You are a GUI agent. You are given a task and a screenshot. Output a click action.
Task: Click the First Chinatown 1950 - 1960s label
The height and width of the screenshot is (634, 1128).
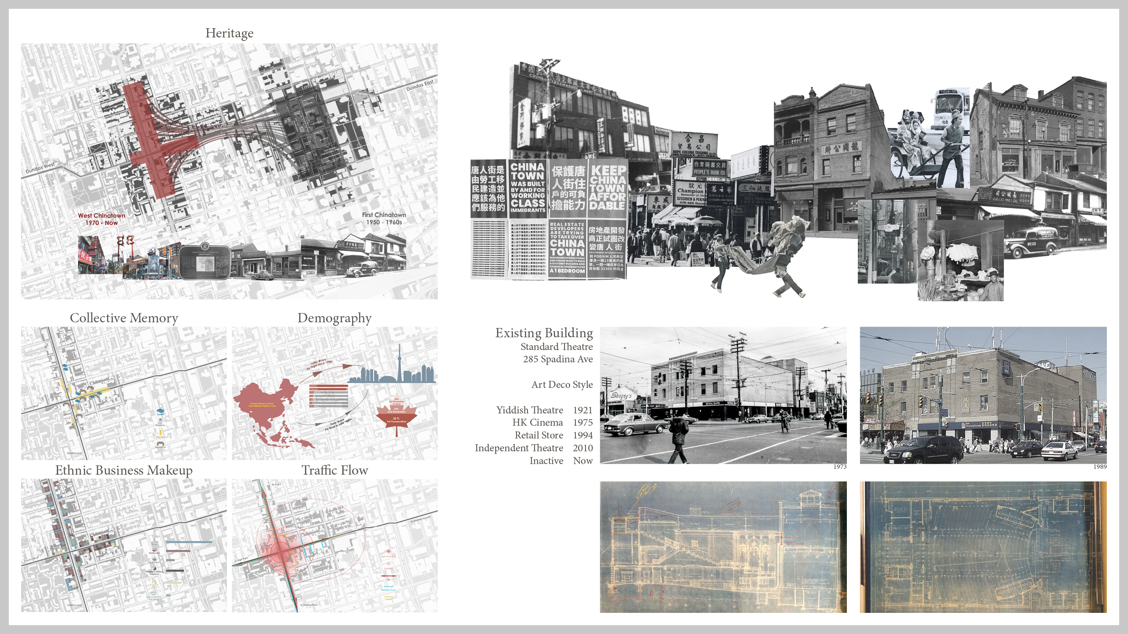(384, 218)
